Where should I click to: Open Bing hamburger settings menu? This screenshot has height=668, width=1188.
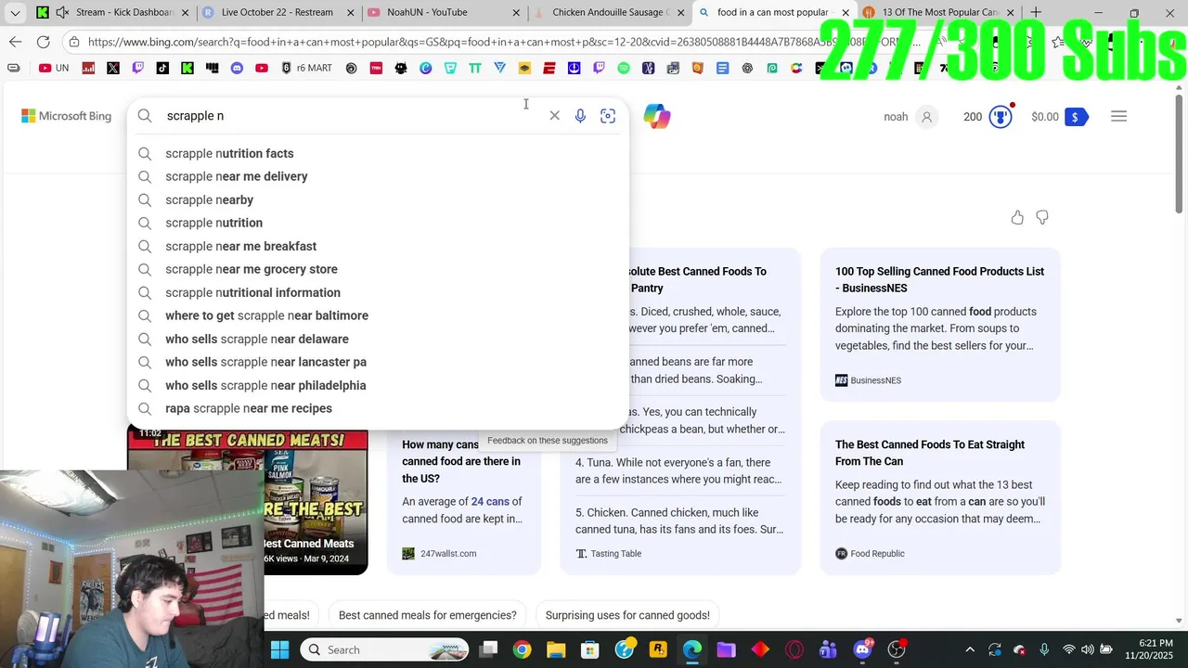tap(1118, 116)
